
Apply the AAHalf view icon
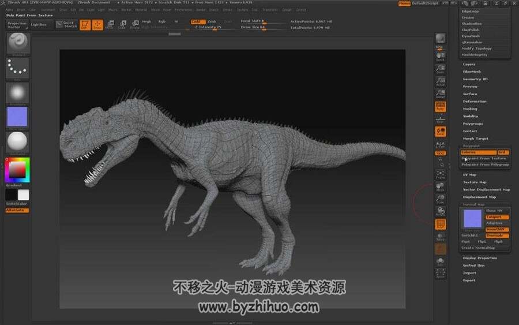point(440,94)
